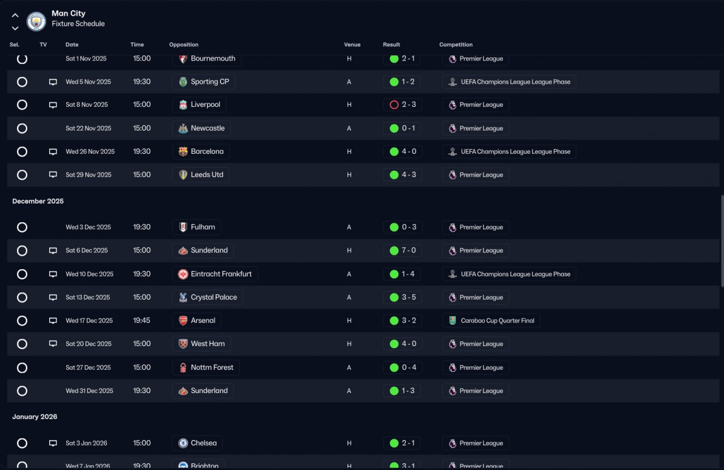Click the TV icon on Sporting CP row
Image resolution: width=724 pixels, height=470 pixels.
[x=53, y=82]
